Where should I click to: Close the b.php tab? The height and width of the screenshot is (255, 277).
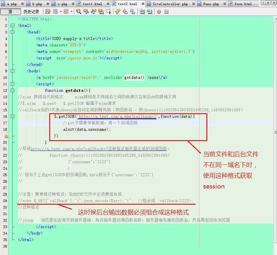click(x=48, y=4)
